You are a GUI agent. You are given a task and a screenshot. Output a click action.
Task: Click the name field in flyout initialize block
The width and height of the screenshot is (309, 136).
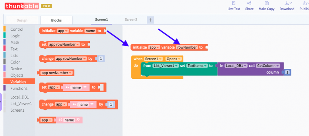(90, 31)
